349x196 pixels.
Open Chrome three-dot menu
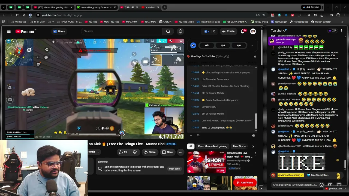tap(345, 15)
